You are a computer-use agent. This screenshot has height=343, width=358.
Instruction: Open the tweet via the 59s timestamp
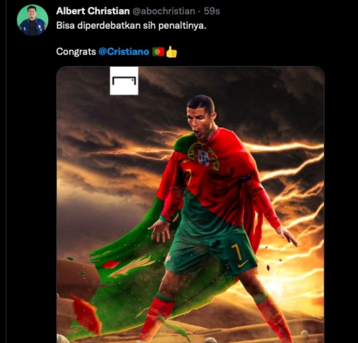[212, 11]
